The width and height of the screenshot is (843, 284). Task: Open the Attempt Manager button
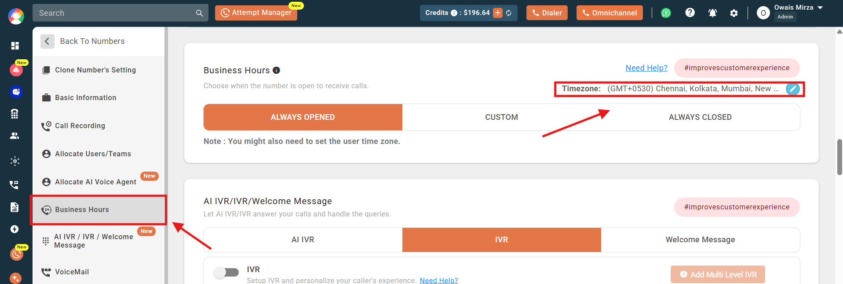(x=256, y=13)
